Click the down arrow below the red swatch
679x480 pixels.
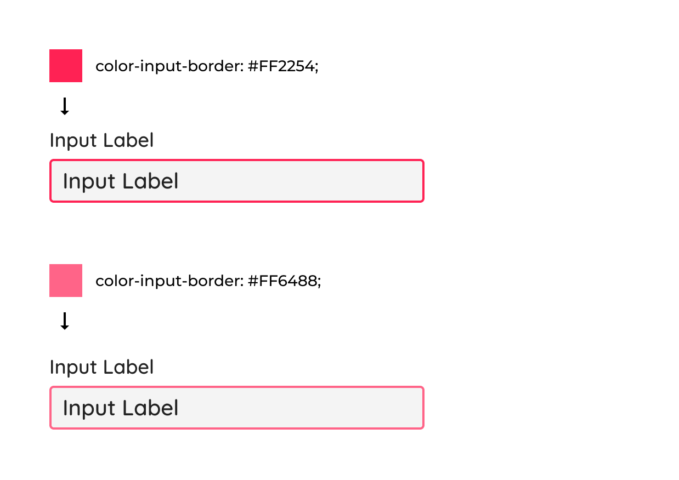tap(65, 106)
